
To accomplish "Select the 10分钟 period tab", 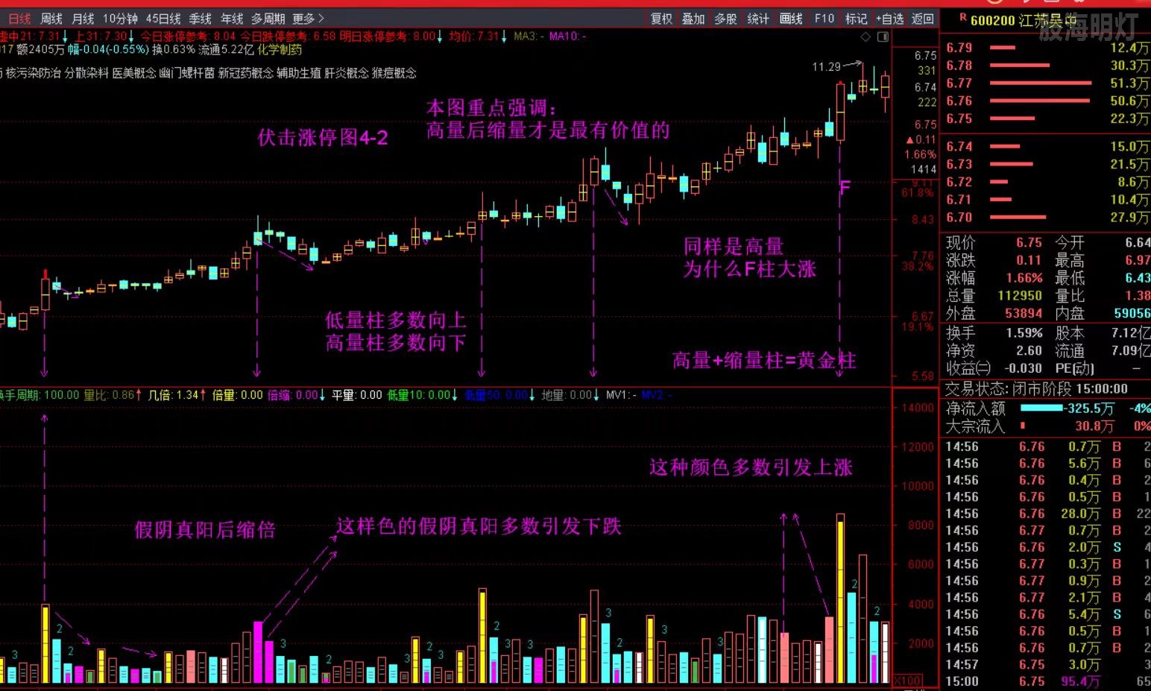I will coord(120,19).
